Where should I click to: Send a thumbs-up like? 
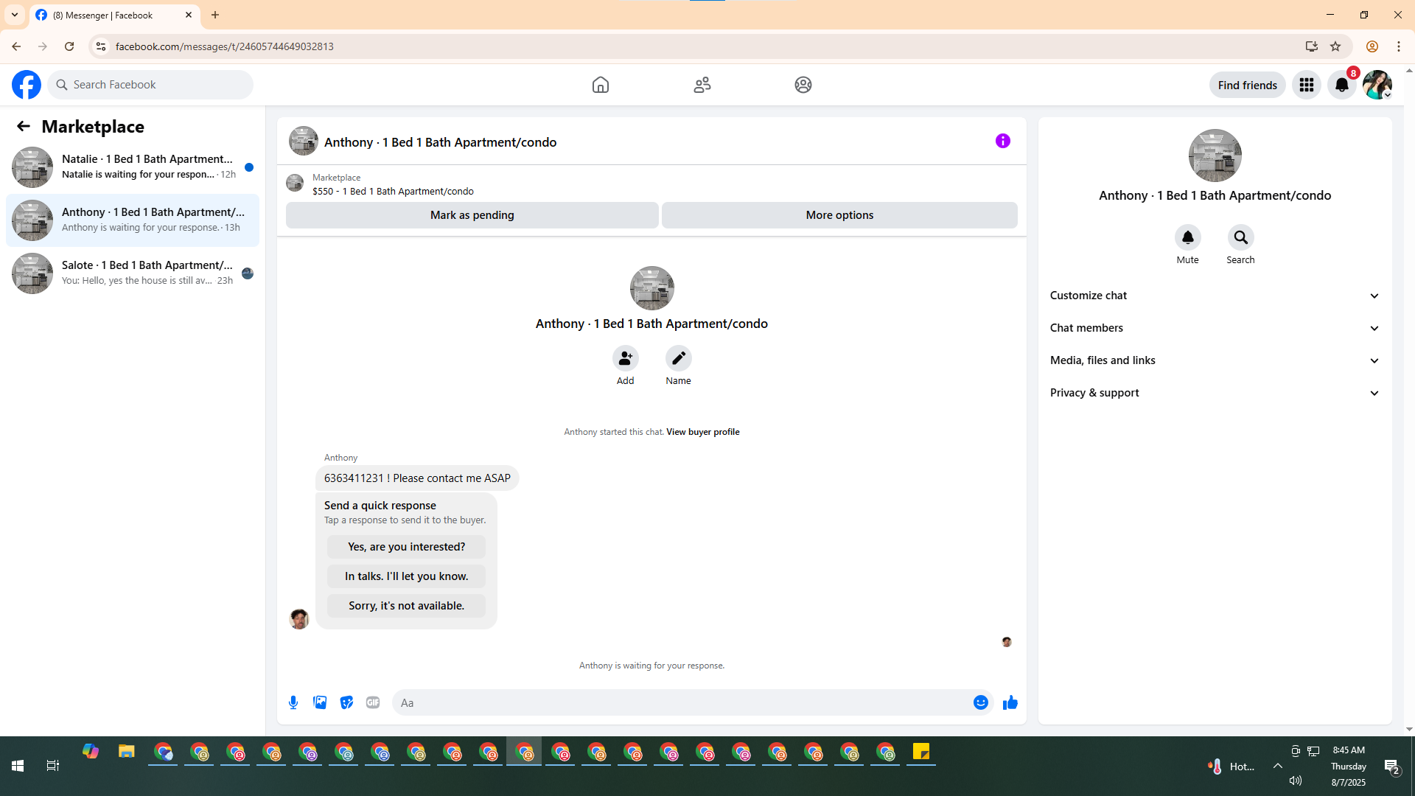tap(1010, 702)
